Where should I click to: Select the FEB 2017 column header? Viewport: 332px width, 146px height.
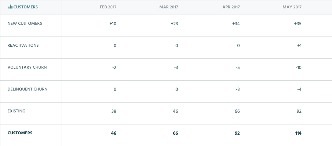(x=108, y=7)
